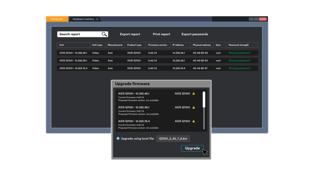Switch to the Config tool tab
314x176 pixels.
point(57,19)
